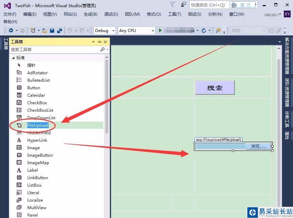Image resolution: width=293 pixels, height=218 pixels.
Task: Click the 浏览... button of FileUpload1
Action: tap(259, 146)
